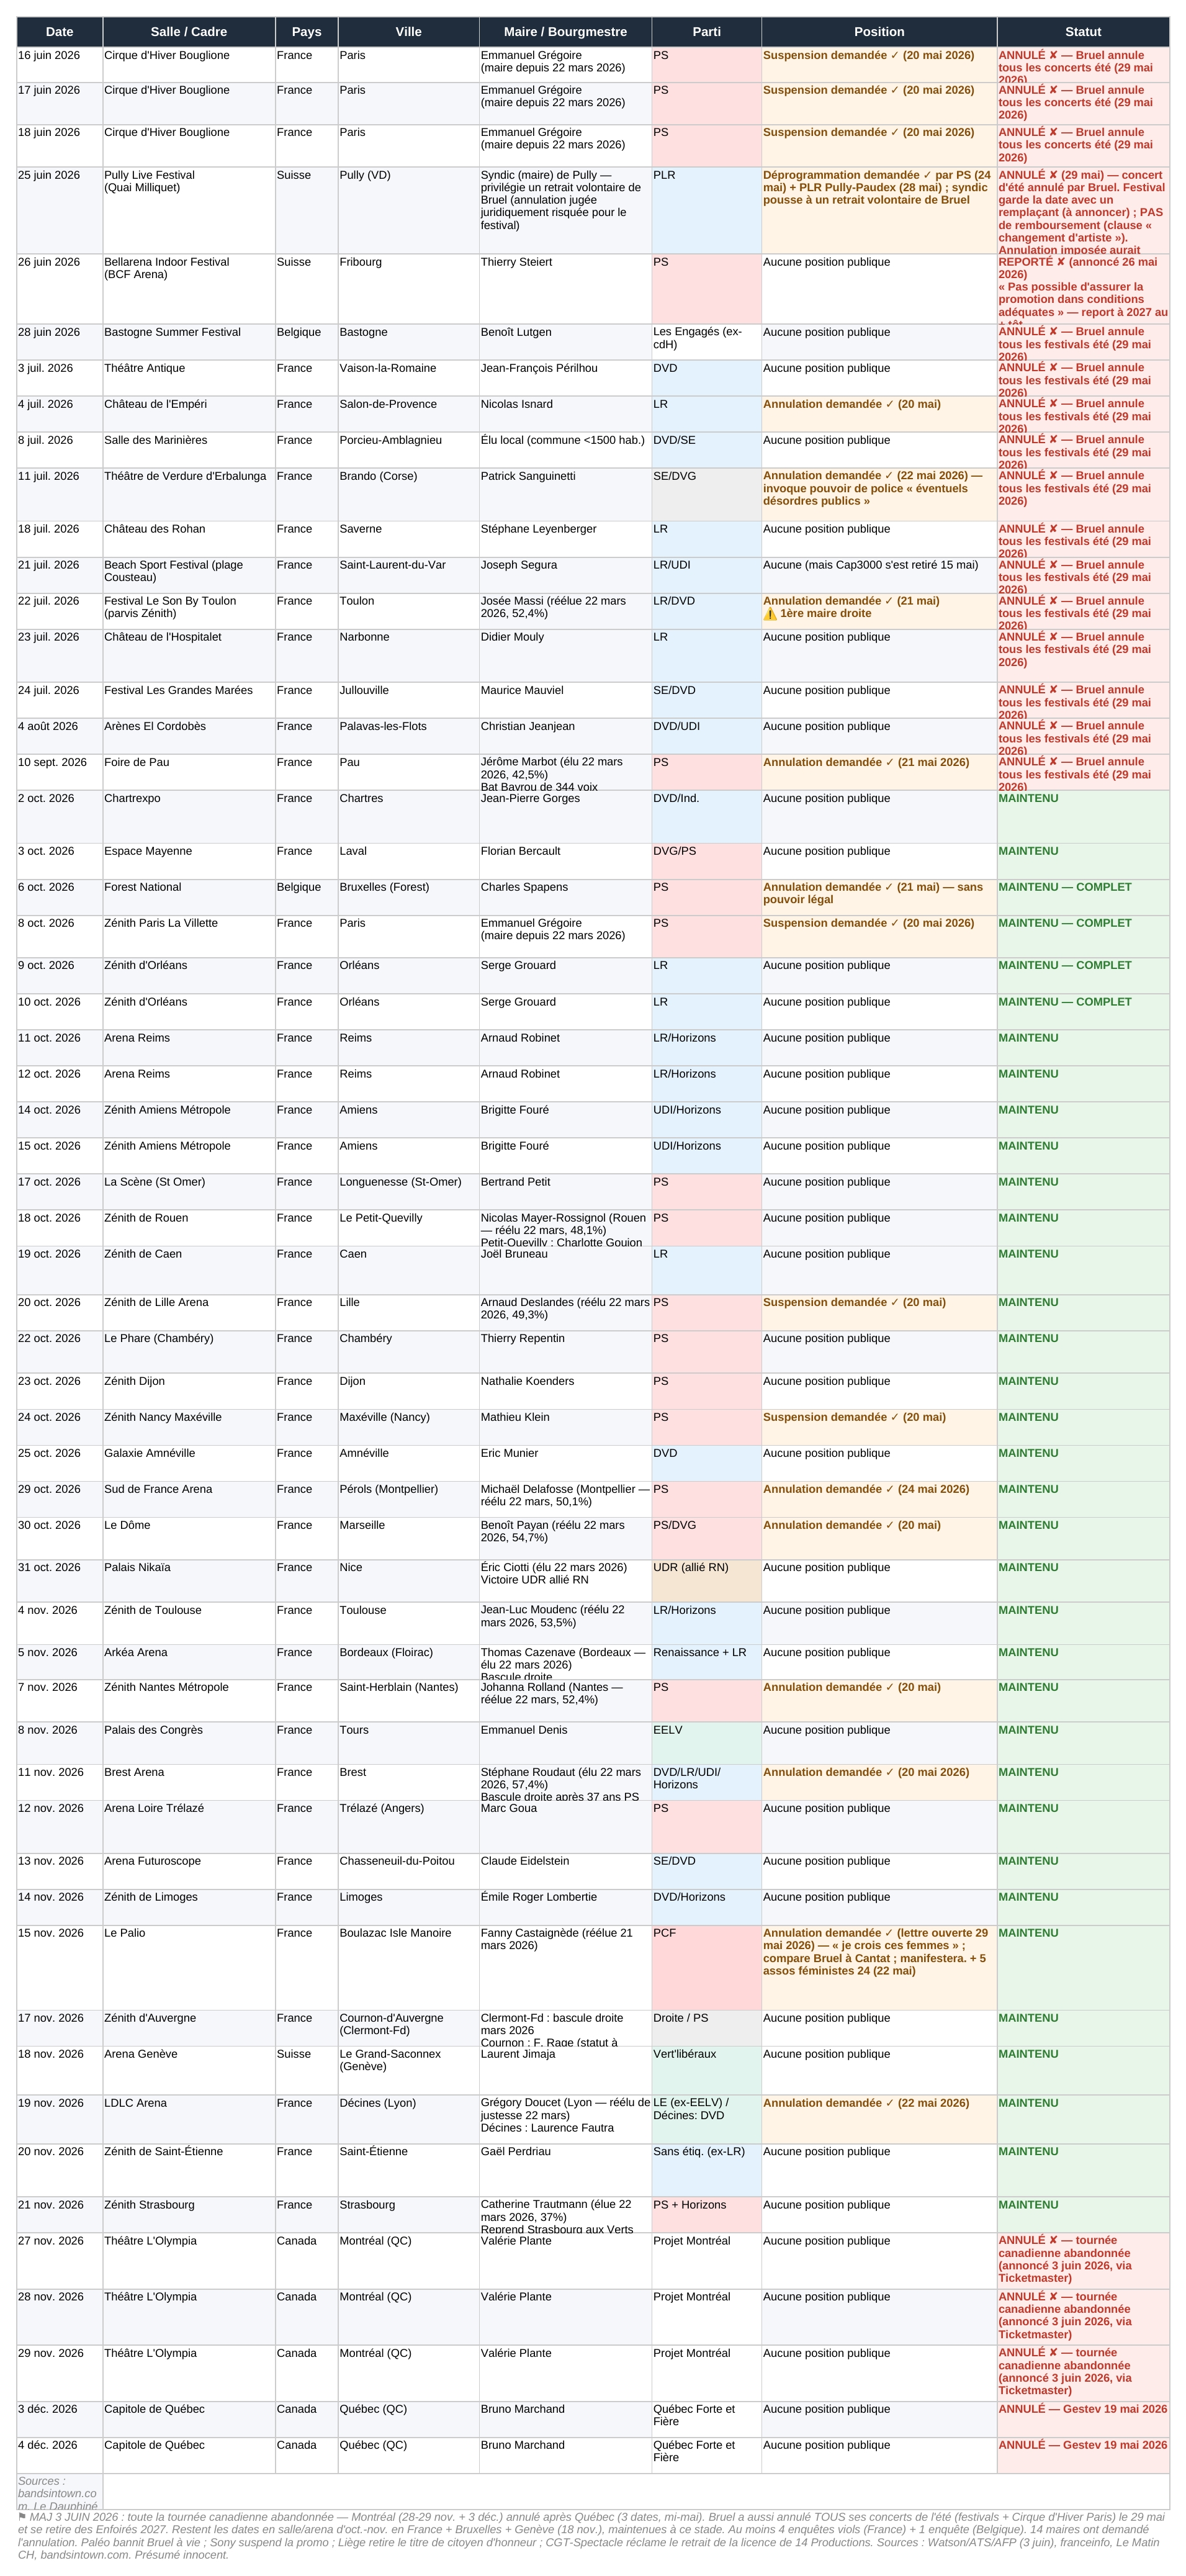Select the Forest National venue cell
Viewport: 1186px width, 2576px height.
[189, 897]
